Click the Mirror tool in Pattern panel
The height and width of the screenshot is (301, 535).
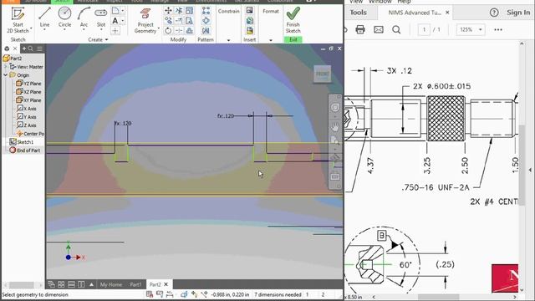(206, 30)
